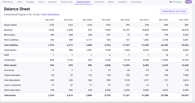
Task: Switch to the Cash Flow tab
Action: point(99,2)
